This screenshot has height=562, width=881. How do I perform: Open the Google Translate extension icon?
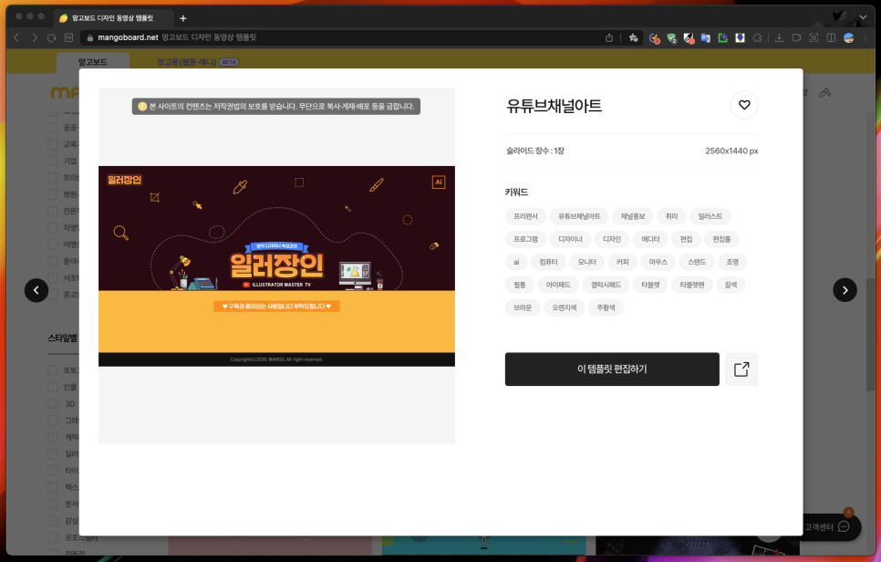[706, 37]
